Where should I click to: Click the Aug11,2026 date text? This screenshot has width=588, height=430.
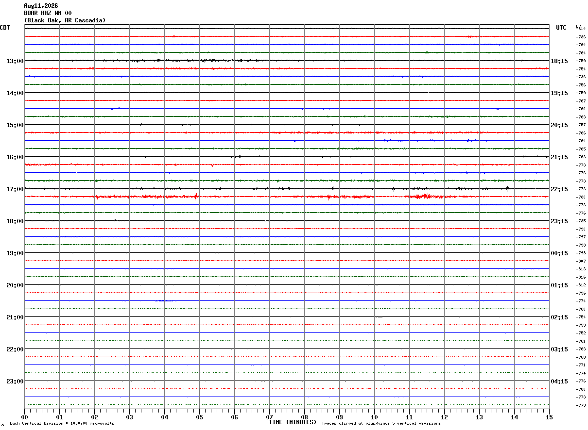41,6
